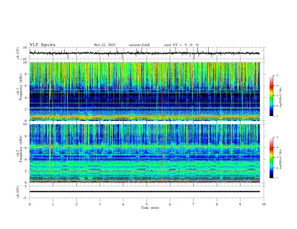Click the "-3" tick on upper colorbar
The height and width of the screenshot is (229, 297).
click(x=276, y=75)
